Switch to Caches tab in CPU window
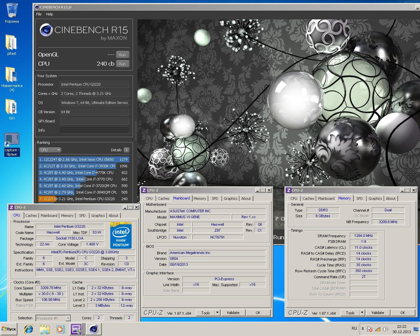The width and height of the screenshot is (420, 336). pyautogui.click(x=31, y=216)
